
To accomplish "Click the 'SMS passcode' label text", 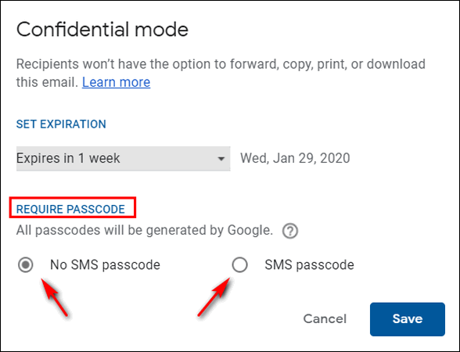I will point(309,265).
